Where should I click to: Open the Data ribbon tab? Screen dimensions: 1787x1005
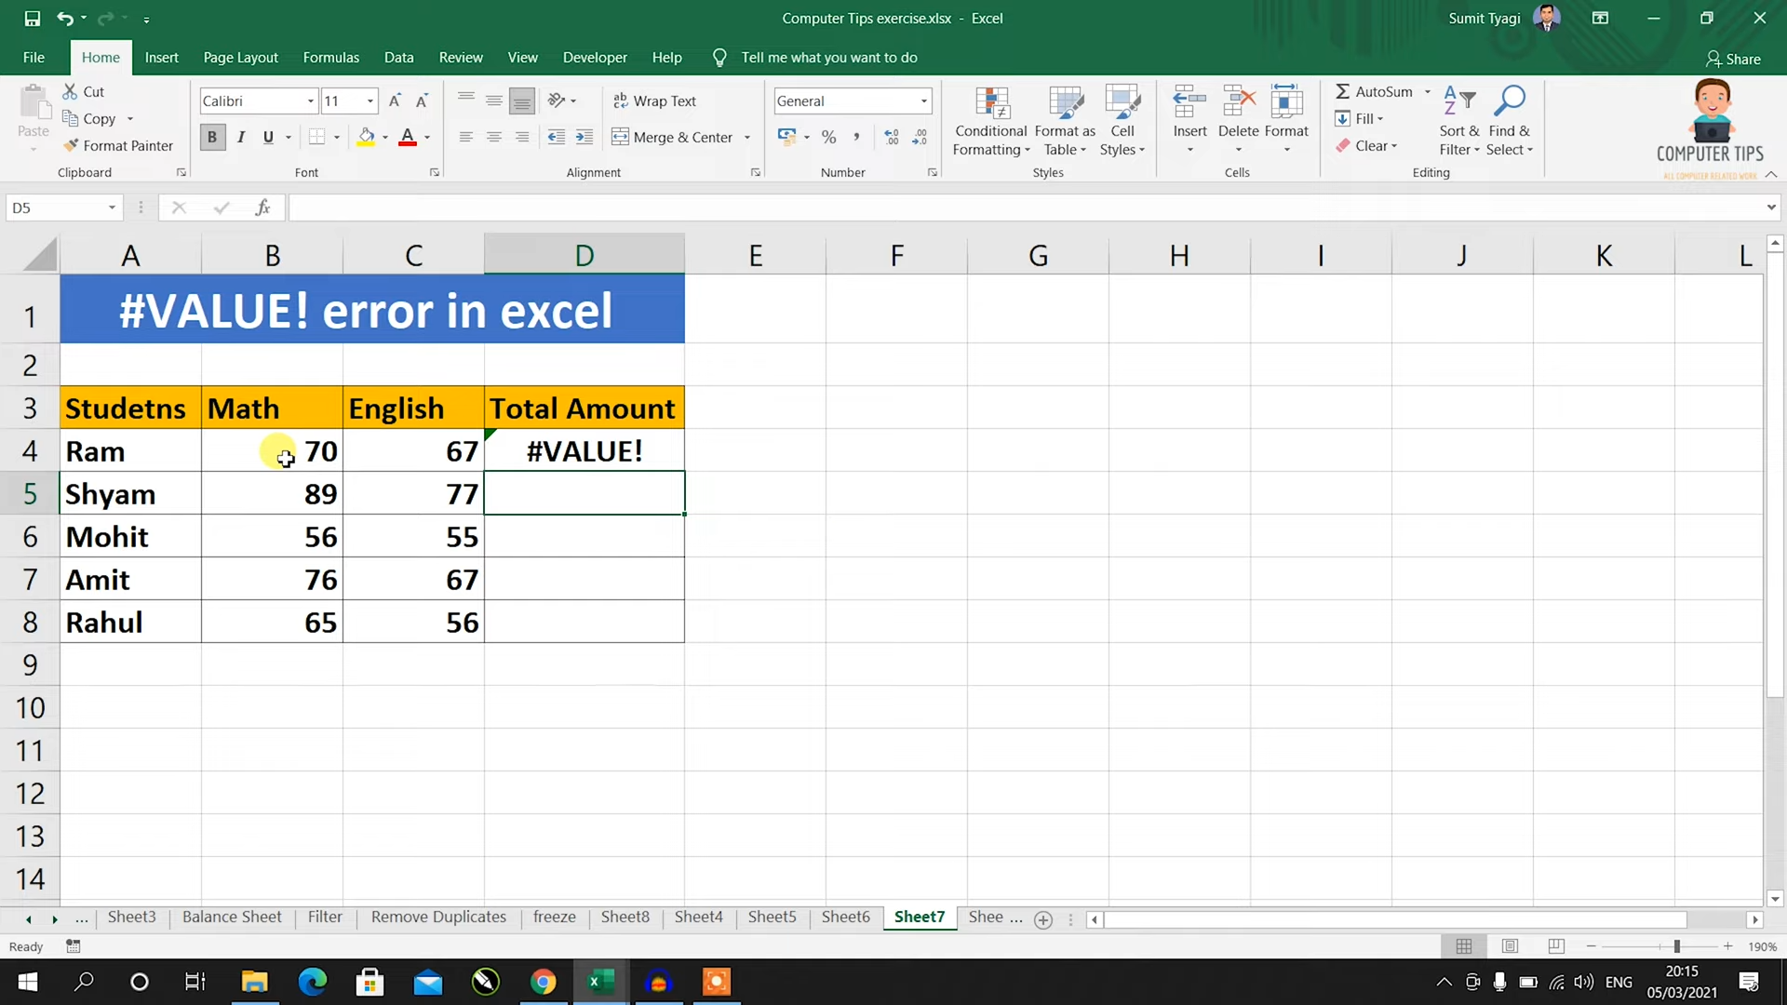coord(397,58)
